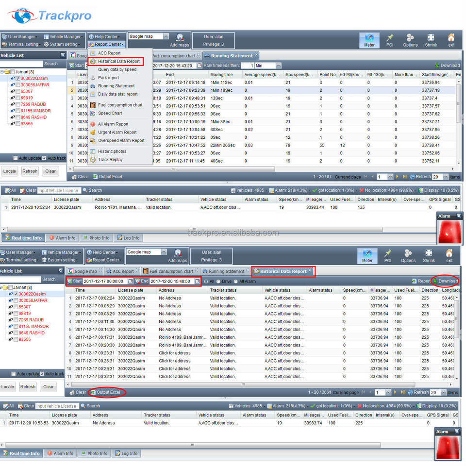Screen dimensions: 466x466
Task: Choose the All radio button beside Drive
Action: [x=206, y=281]
